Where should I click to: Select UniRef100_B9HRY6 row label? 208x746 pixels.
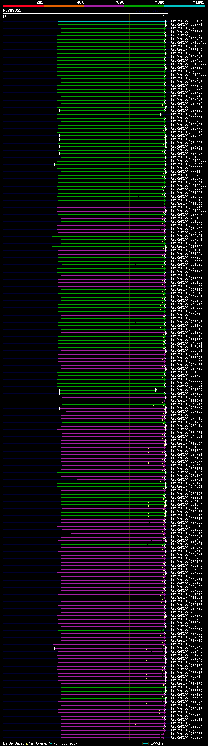point(187,57)
